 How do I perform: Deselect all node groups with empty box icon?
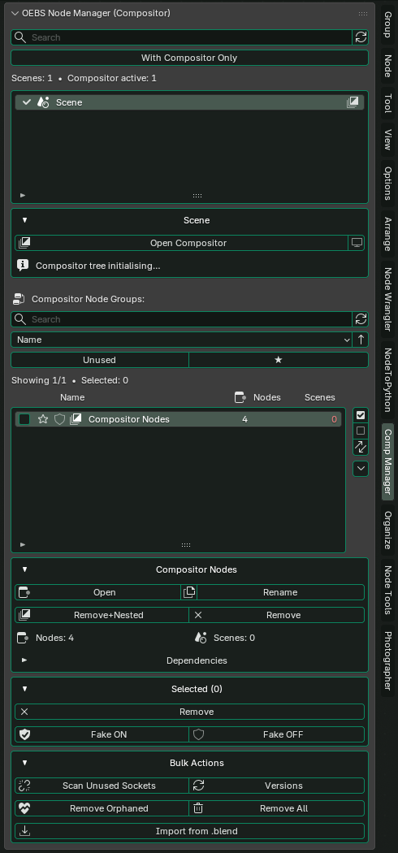[361, 431]
